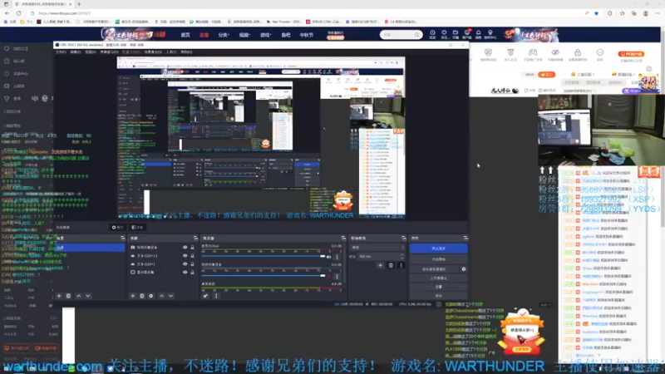Open 鱼吧 in Douyu navigation
Screen dimensions: 665x374
285,35
